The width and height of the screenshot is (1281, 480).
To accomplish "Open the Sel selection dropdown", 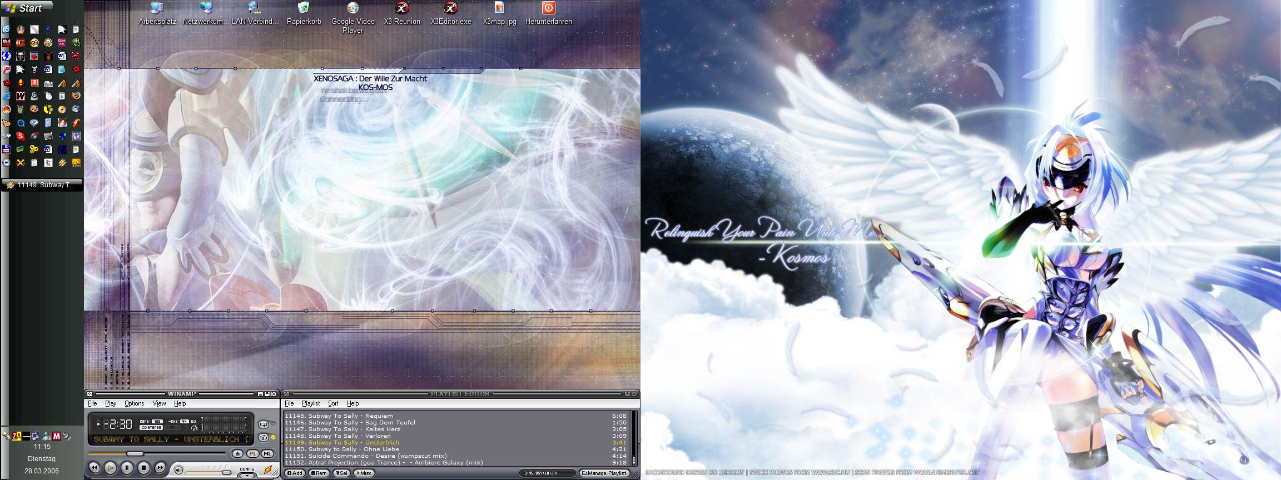I will pyautogui.click(x=342, y=473).
